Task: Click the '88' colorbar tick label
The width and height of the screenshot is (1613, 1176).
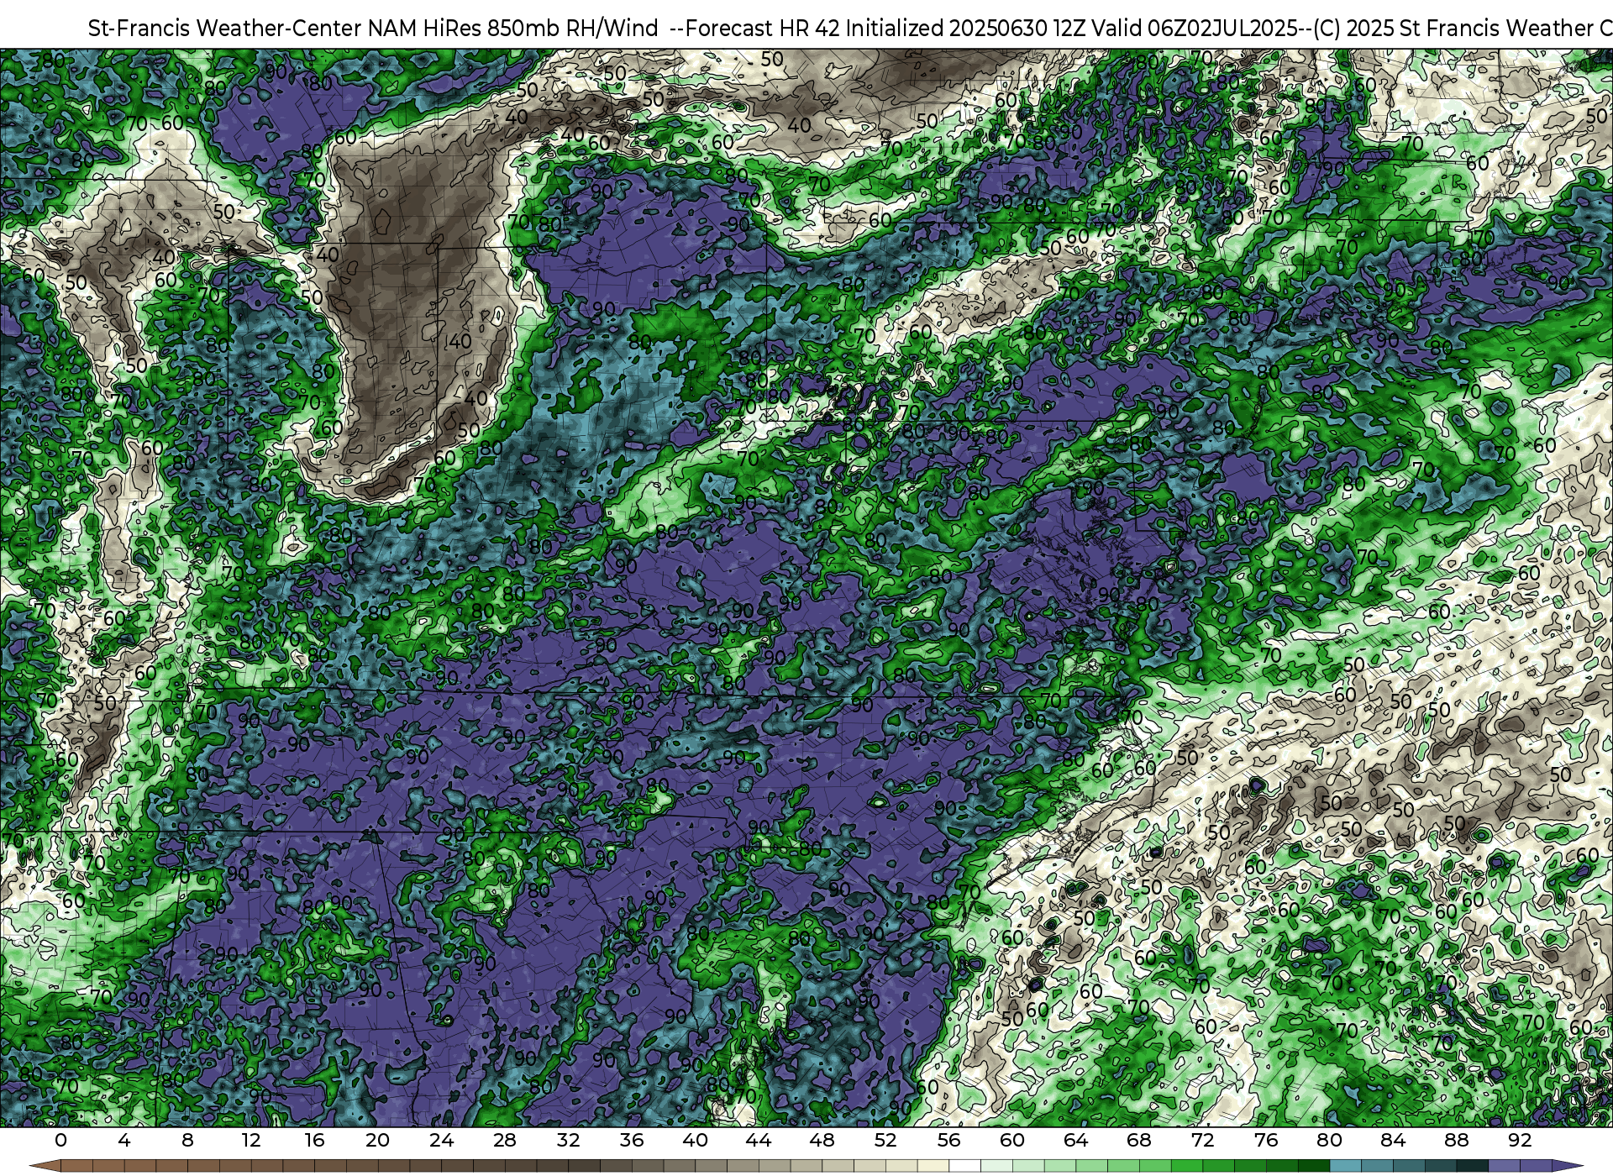Action: [1456, 1140]
